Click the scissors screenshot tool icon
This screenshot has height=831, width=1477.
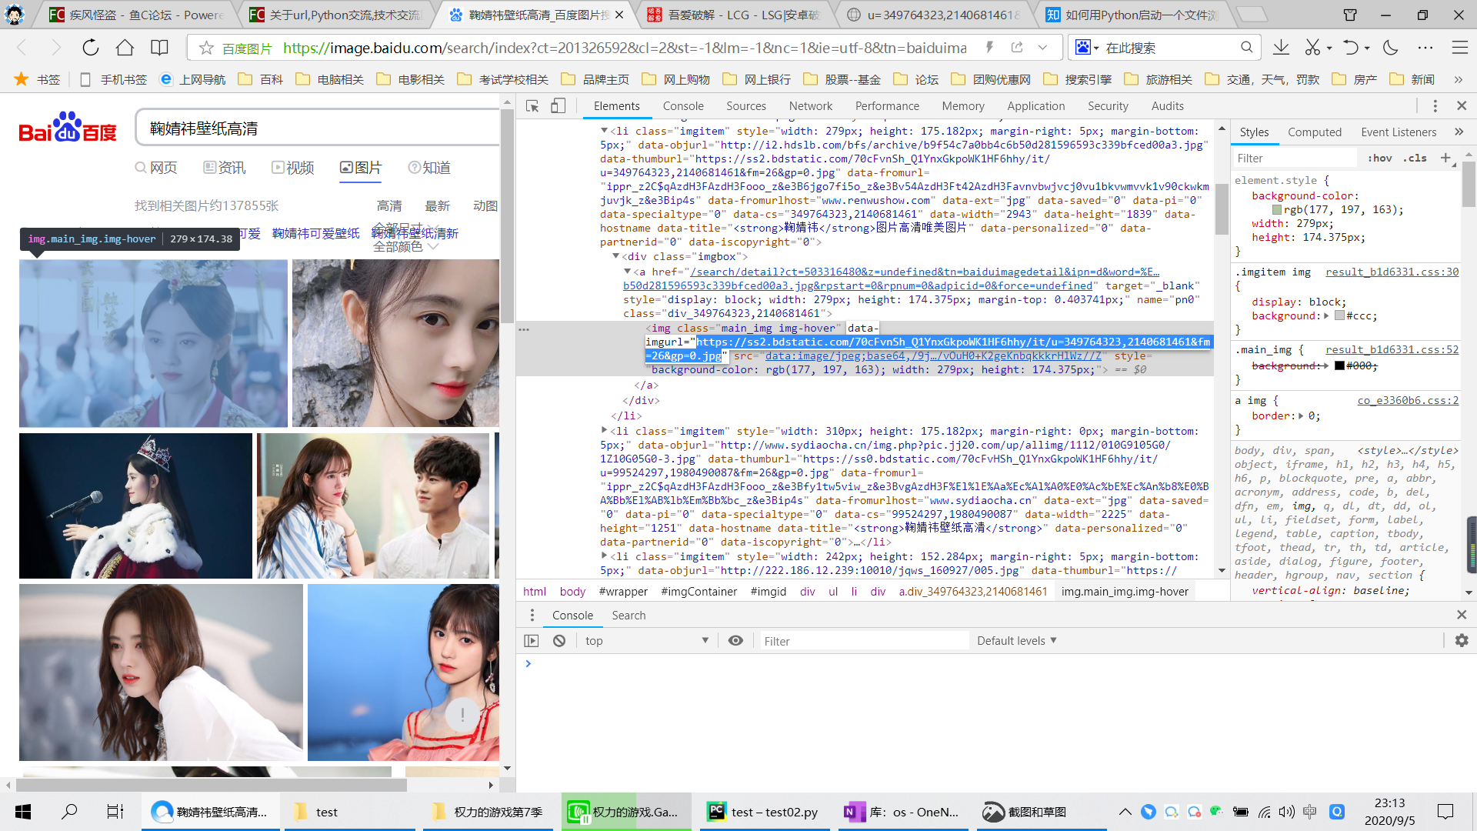tap(1312, 48)
